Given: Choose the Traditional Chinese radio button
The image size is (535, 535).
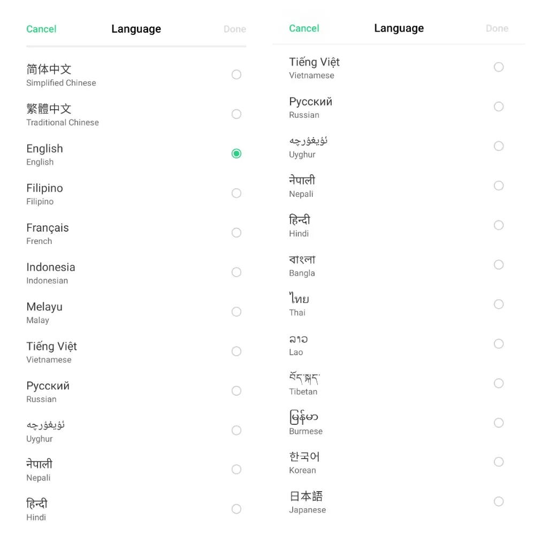Looking at the screenshot, I should (x=236, y=114).
